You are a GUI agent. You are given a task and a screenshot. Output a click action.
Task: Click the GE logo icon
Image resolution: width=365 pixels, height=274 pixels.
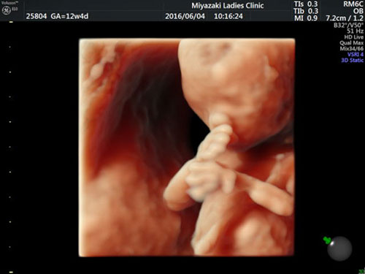coord(6,11)
